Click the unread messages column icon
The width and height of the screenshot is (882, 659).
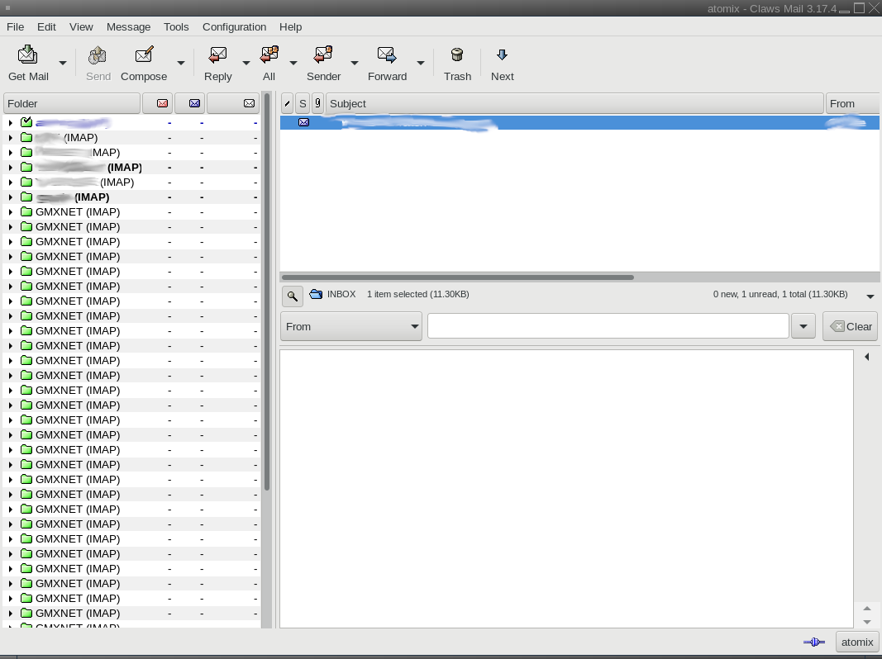point(194,103)
